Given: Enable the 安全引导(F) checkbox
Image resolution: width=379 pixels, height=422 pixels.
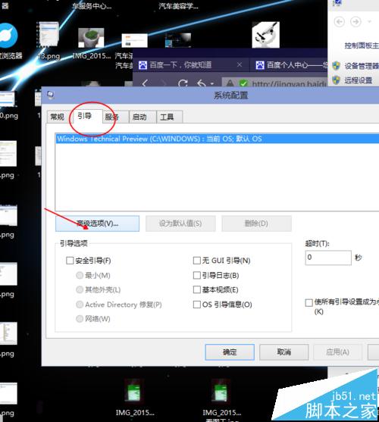Looking at the screenshot, I should point(70,261).
